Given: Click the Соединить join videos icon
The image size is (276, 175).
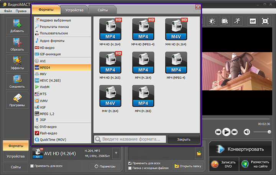Looking at the screenshot, I should pyautogui.click(x=17, y=81).
